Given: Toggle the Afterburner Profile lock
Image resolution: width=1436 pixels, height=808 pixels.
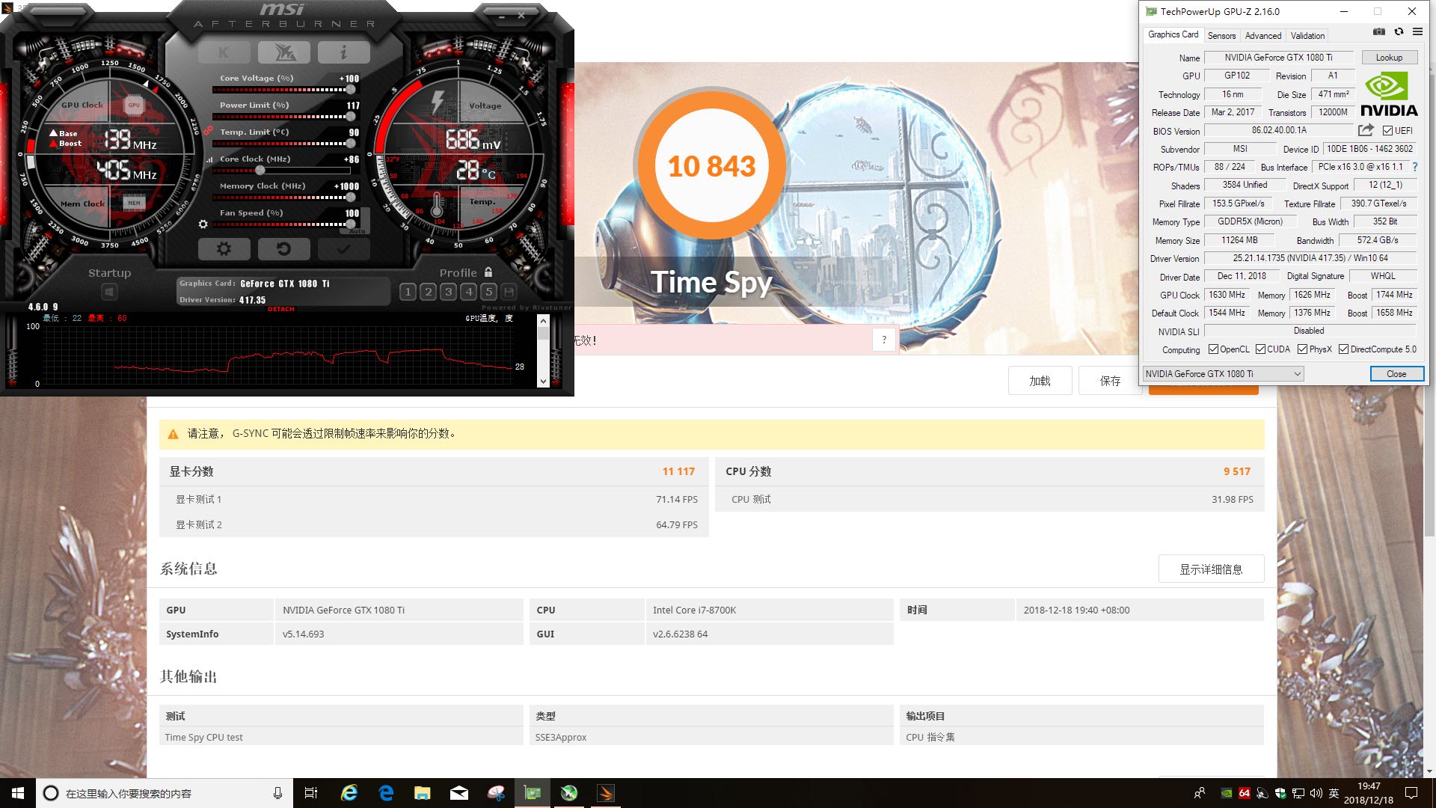Looking at the screenshot, I should (488, 272).
